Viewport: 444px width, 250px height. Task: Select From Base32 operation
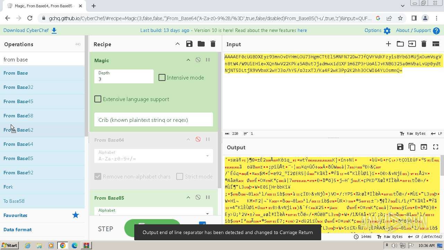point(42,87)
